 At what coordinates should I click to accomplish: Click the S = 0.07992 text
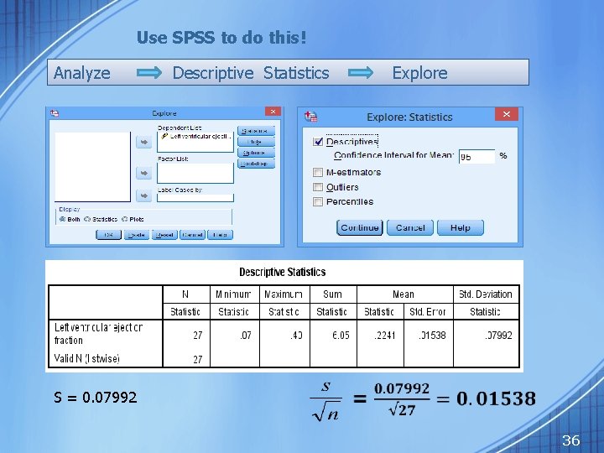(x=96, y=397)
